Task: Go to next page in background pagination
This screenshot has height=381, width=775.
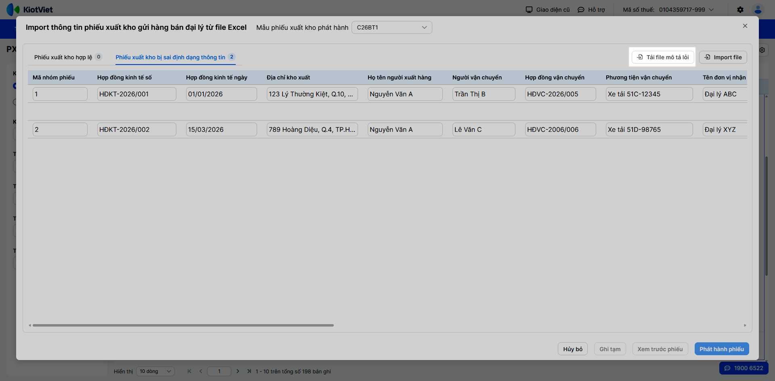Action: (x=238, y=371)
